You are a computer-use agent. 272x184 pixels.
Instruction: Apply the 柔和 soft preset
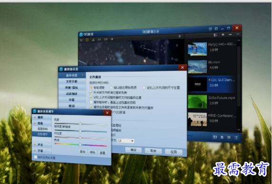(83, 152)
